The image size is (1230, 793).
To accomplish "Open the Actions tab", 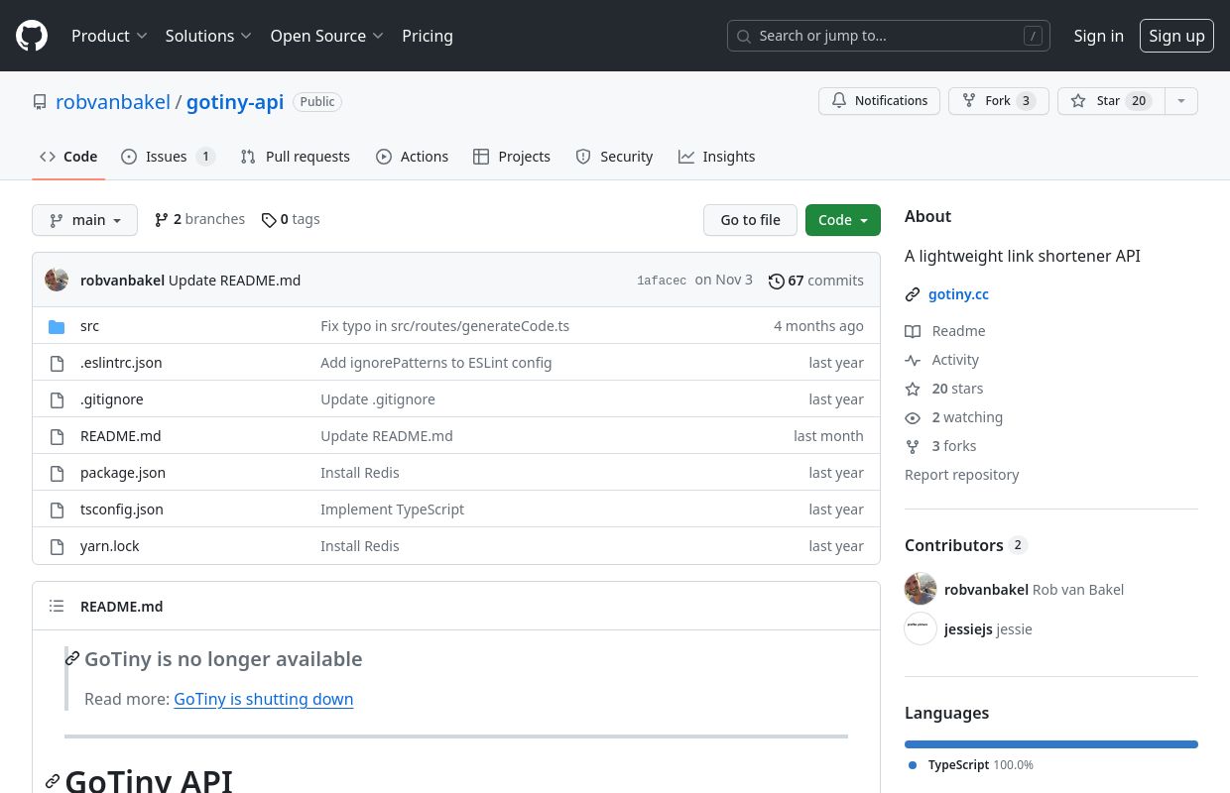I will [413, 157].
